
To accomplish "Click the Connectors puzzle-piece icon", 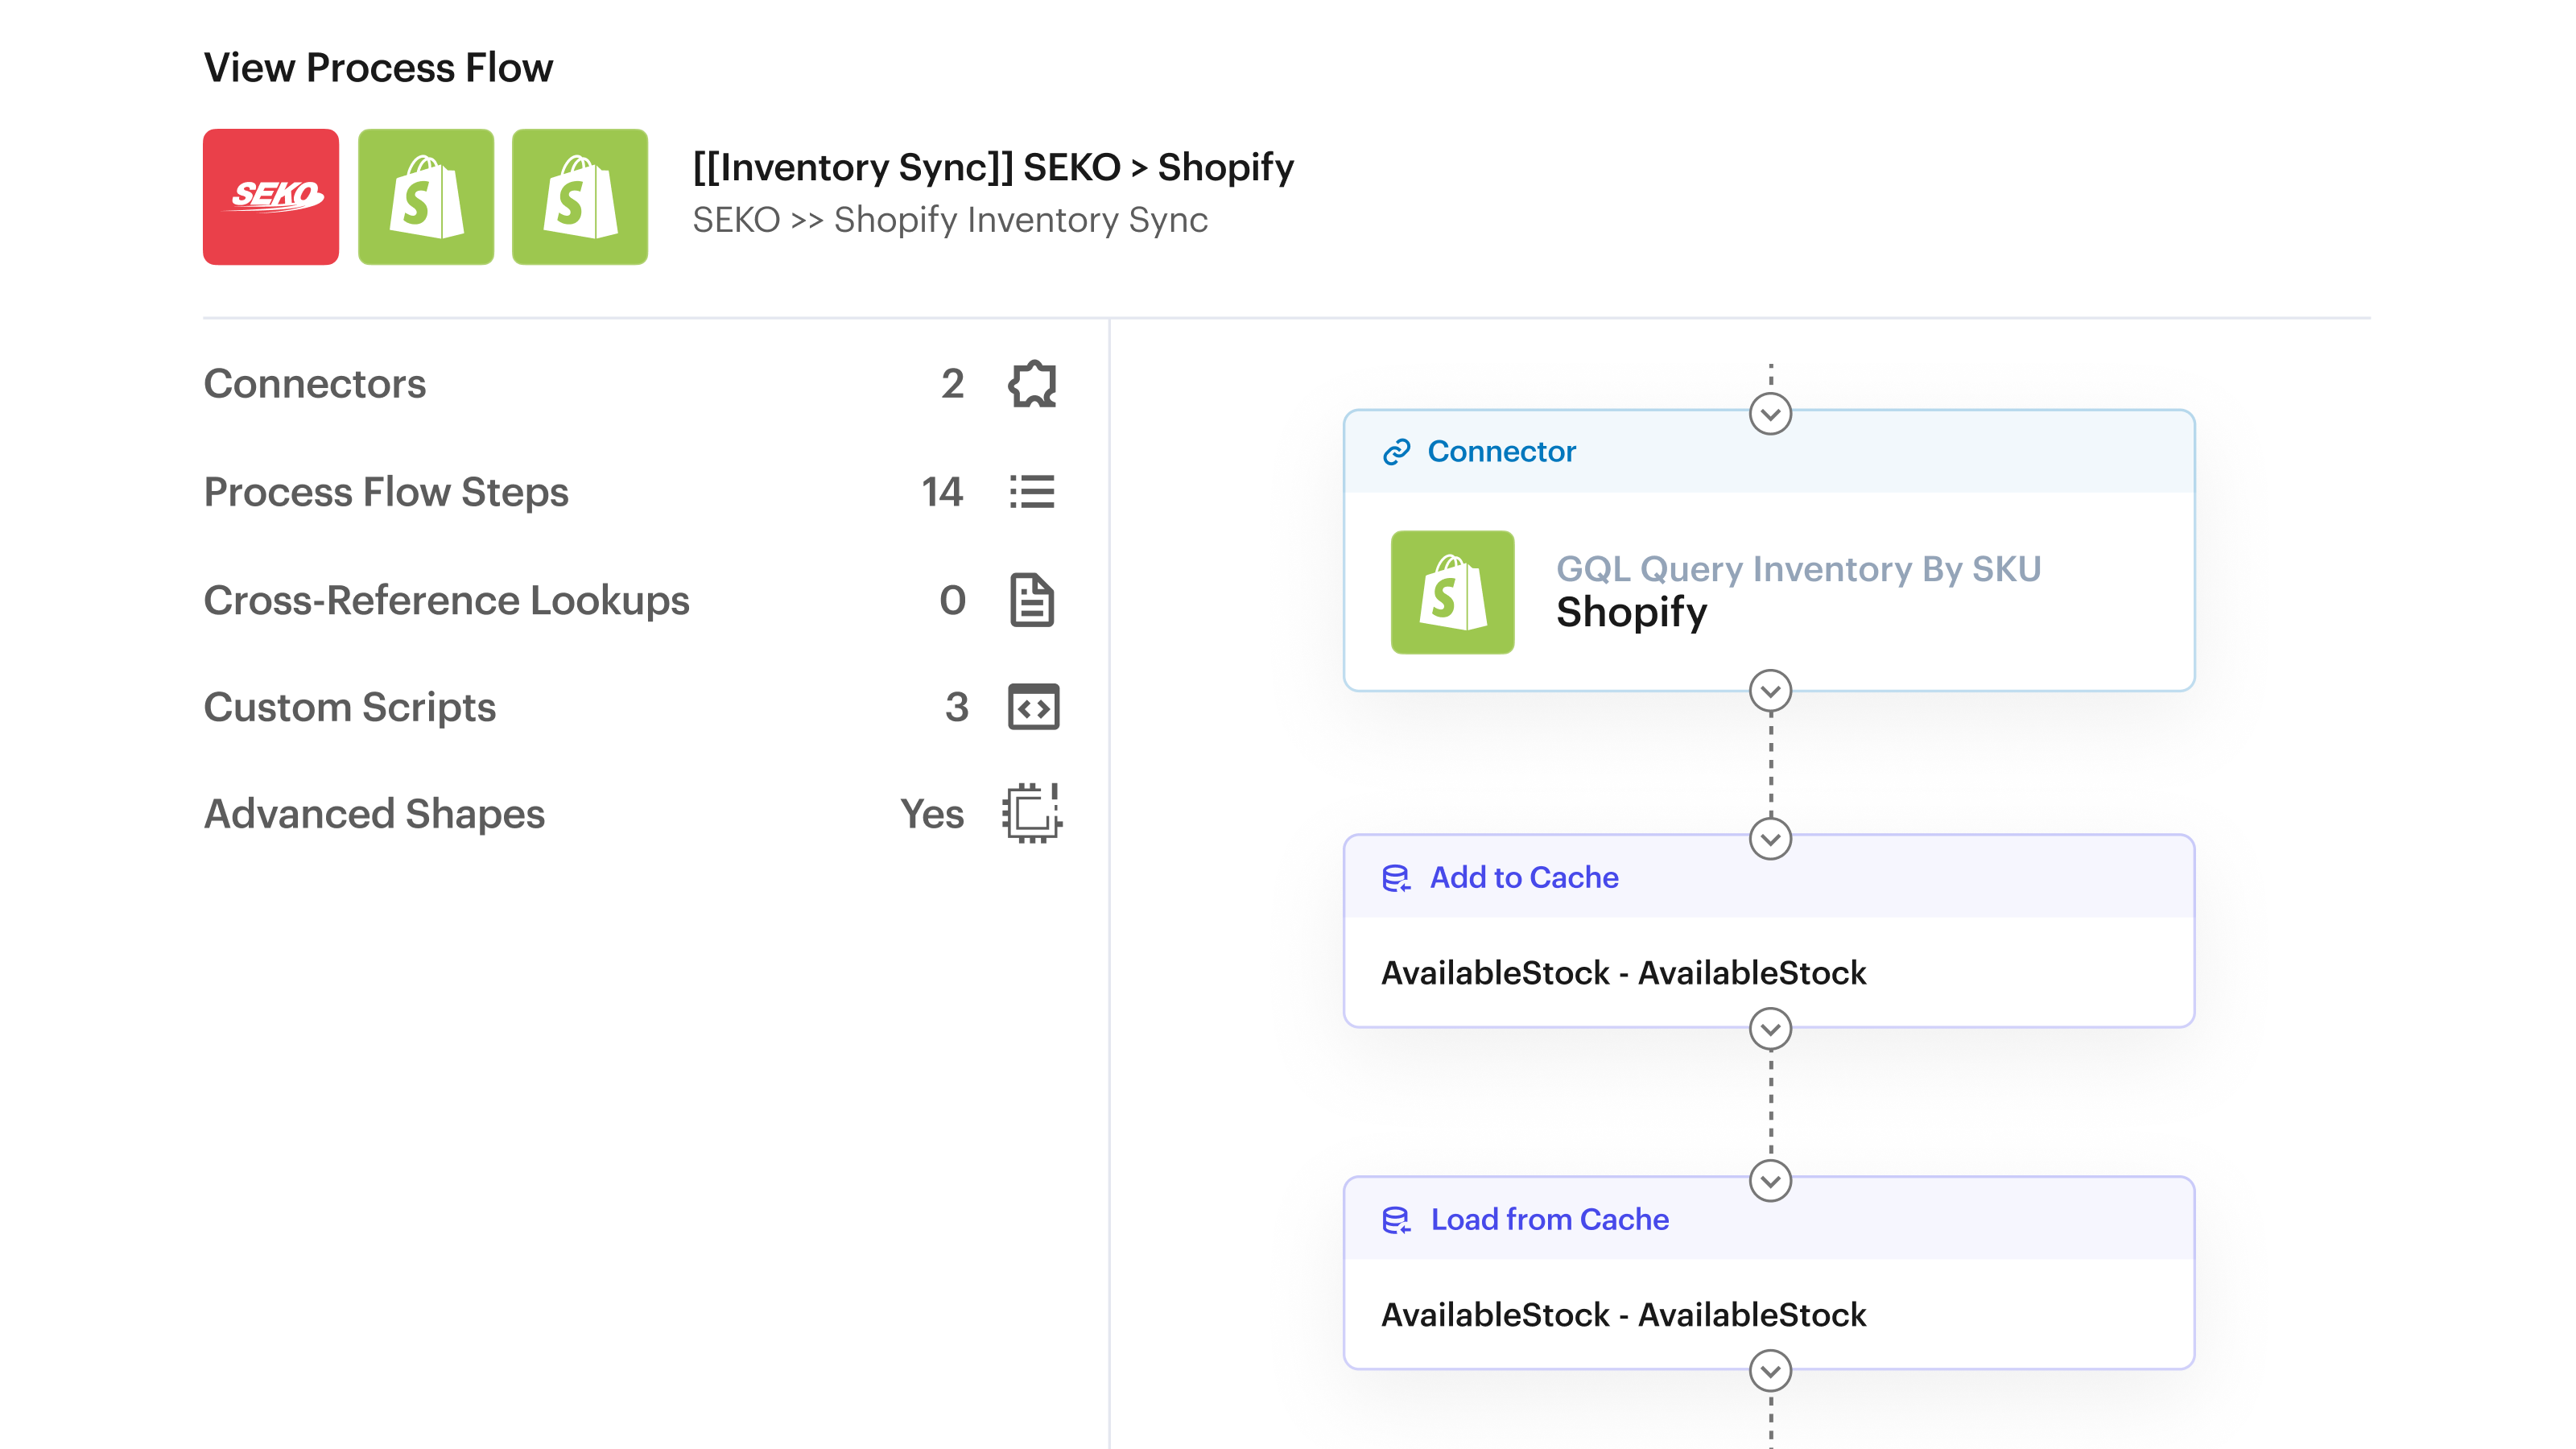I will coord(1032,384).
